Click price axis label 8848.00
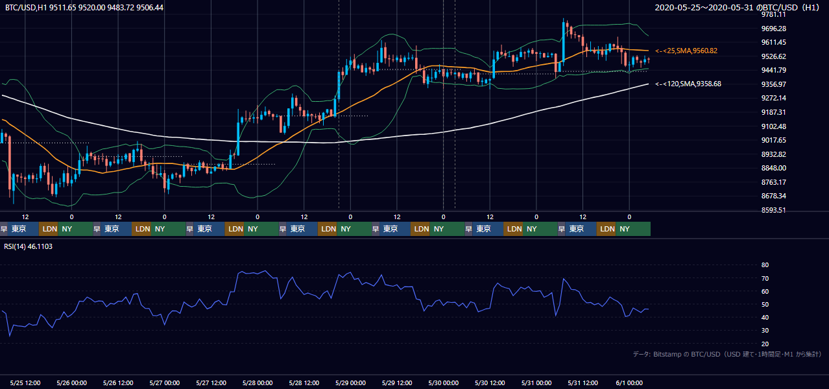The image size is (829, 389). [x=774, y=168]
